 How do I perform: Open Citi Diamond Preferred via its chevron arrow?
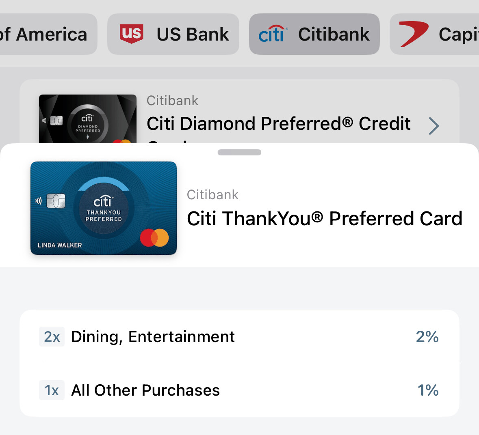point(434,126)
